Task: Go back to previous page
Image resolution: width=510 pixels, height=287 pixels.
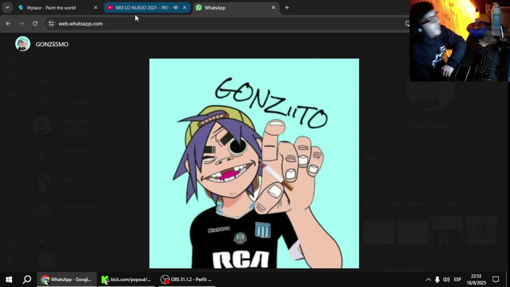Action: 8,24
